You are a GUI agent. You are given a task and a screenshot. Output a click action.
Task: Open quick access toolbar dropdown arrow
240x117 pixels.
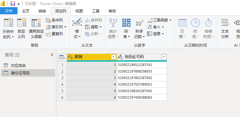click(18, 4)
